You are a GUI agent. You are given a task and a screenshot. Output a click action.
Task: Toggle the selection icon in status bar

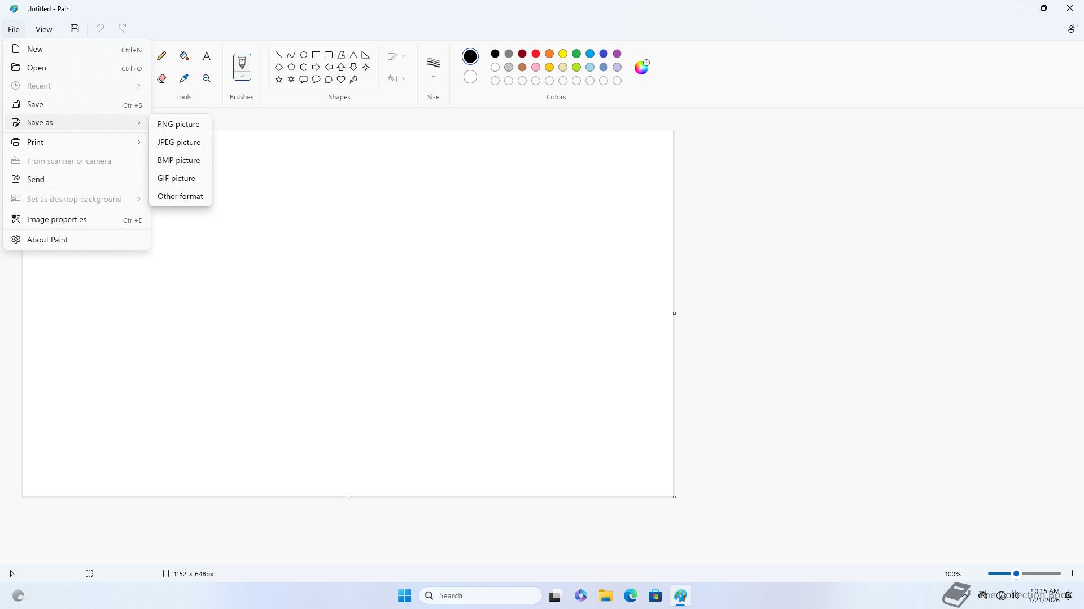pyautogui.click(x=89, y=573)
